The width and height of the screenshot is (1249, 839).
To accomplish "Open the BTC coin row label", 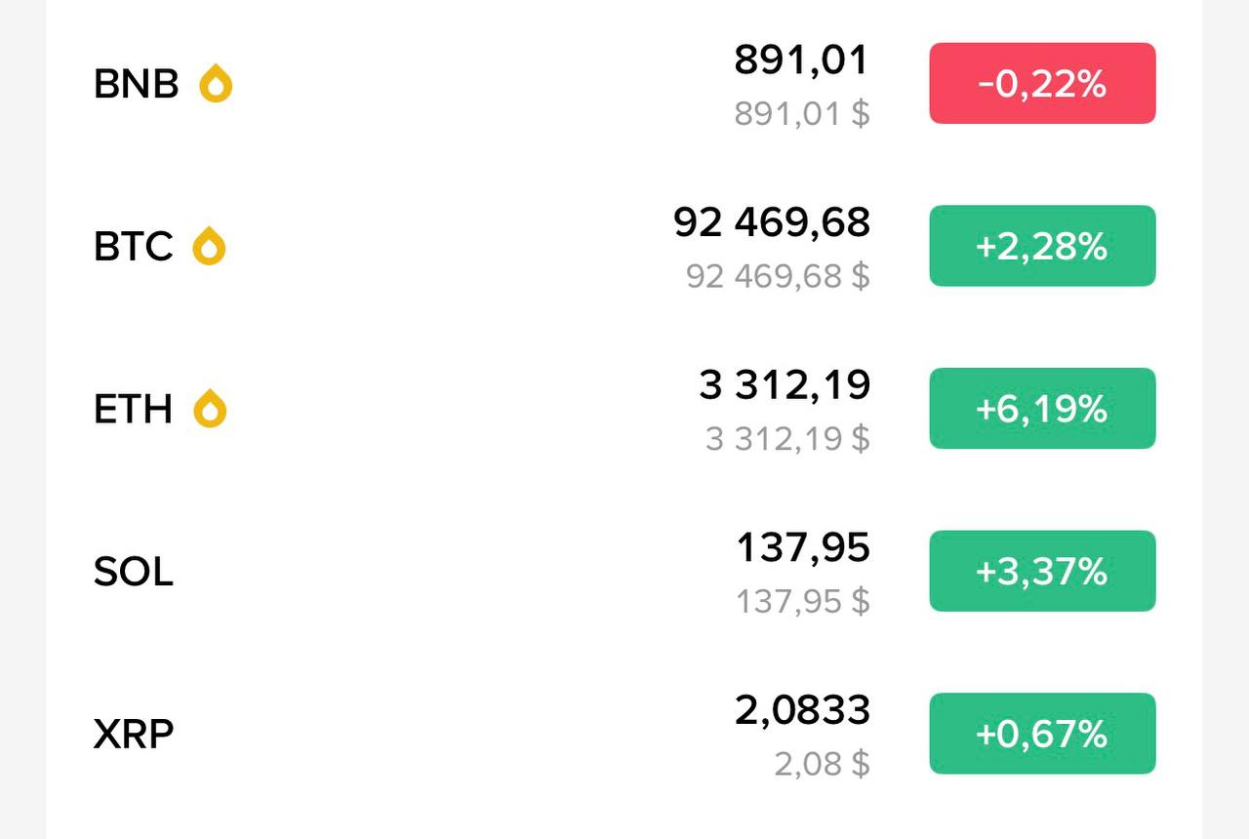I will point(133,246).
